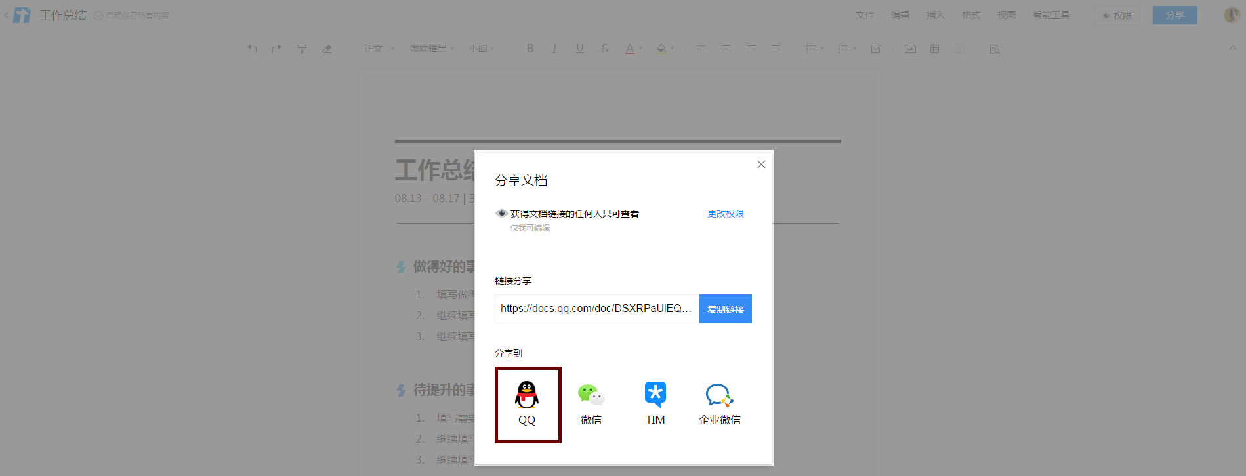Screen dimensions: 1246x476
Task: Insert a table using the table icon
Action: [934, 49]
